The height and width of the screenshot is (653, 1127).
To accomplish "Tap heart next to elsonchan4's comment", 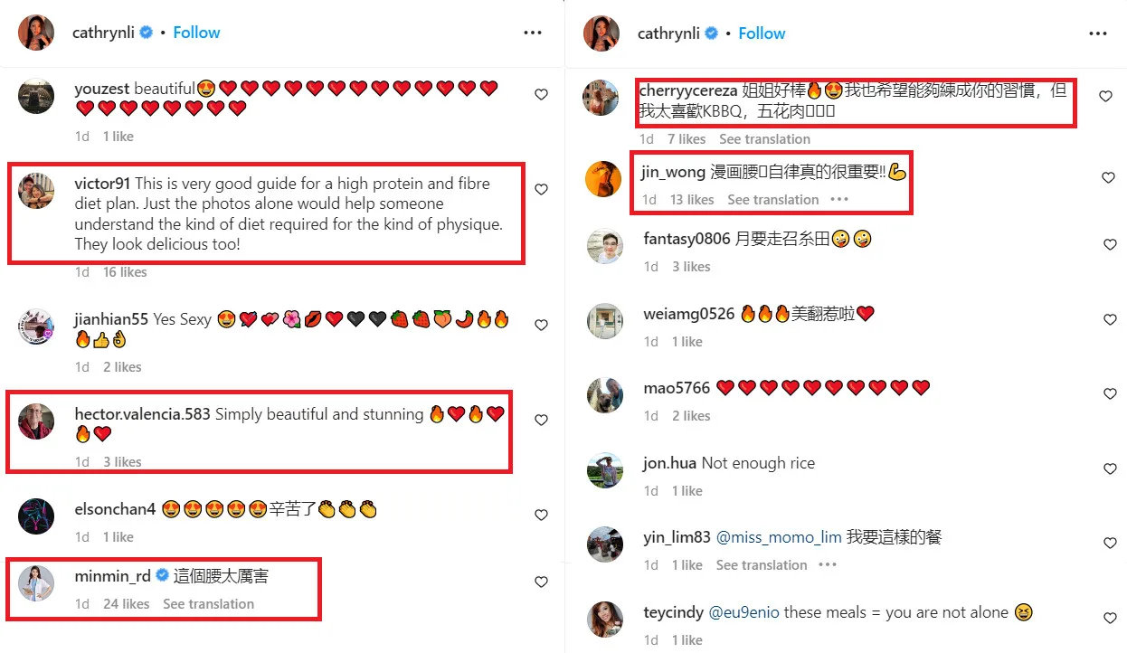I will (541, 515).
